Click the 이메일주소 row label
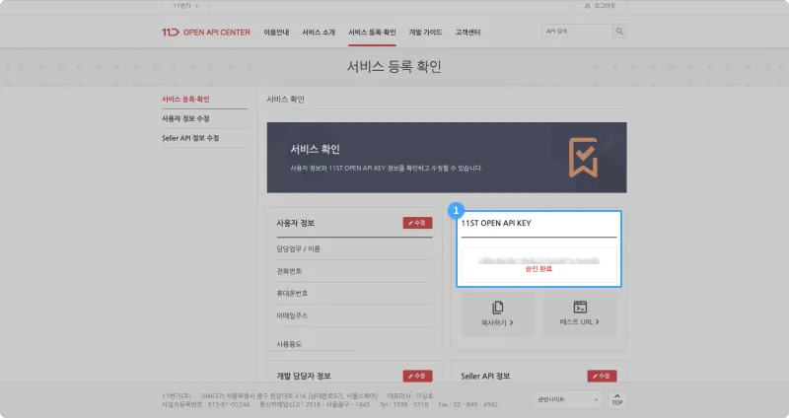 (x=292, y=315)
